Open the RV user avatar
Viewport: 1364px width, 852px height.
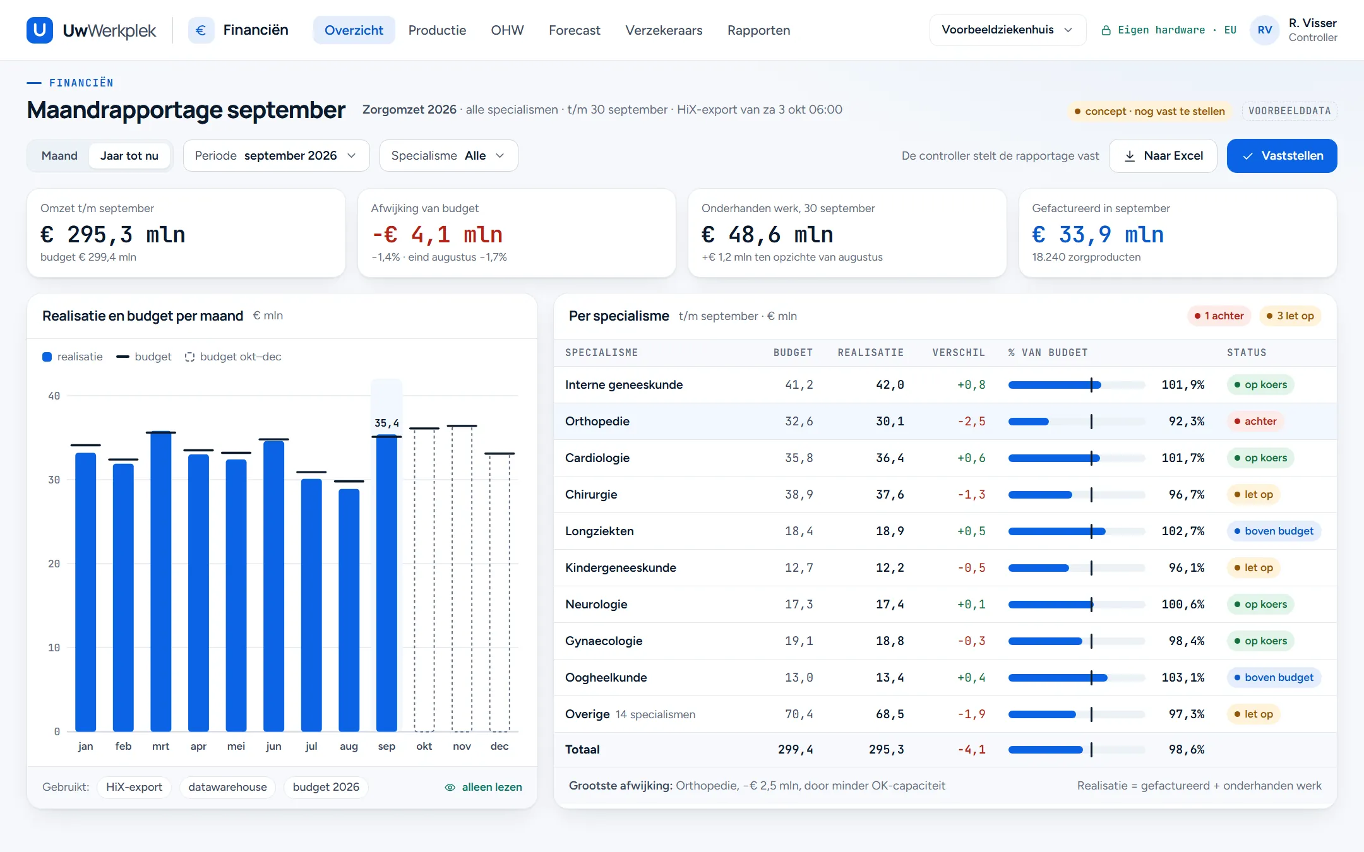tap(1265, 30)
